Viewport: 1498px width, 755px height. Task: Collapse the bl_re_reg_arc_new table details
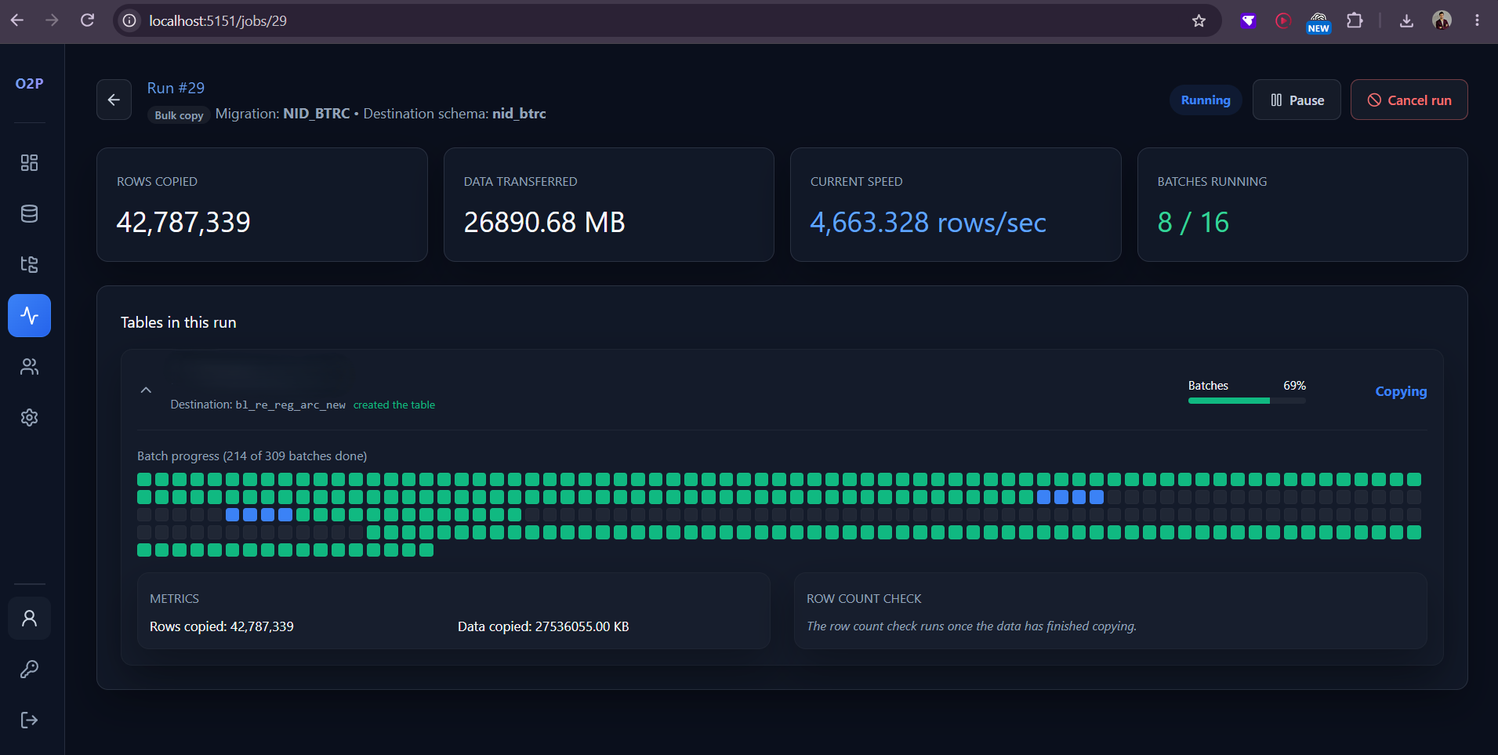[146, 390]
